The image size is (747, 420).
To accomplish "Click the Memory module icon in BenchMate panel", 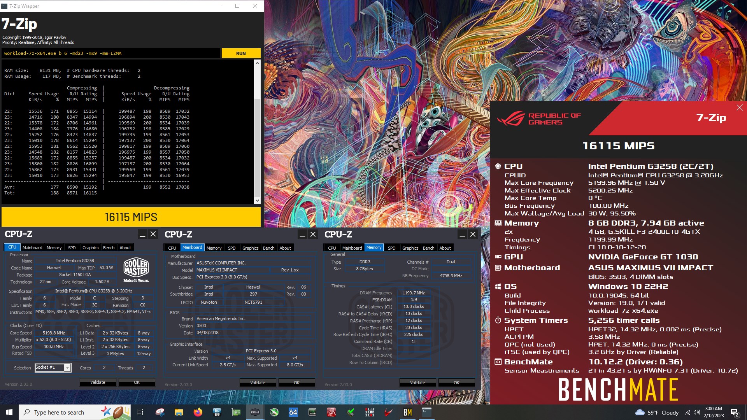I will [498, 223].
